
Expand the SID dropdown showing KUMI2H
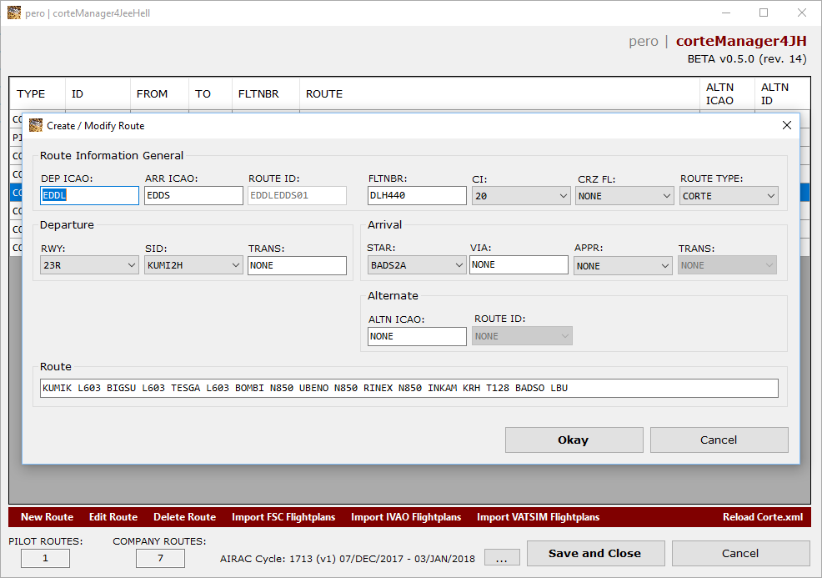pyautogui.click(x=193, y=265)
